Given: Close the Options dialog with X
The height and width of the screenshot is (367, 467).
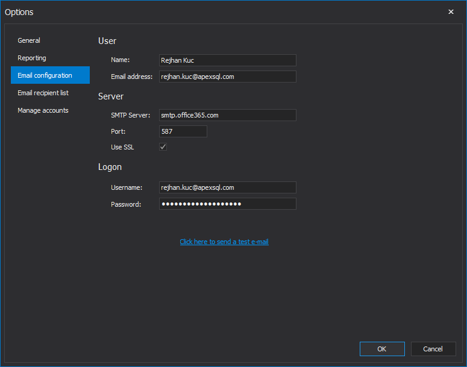Looking at the screenshot, I should tap(451, 11).
